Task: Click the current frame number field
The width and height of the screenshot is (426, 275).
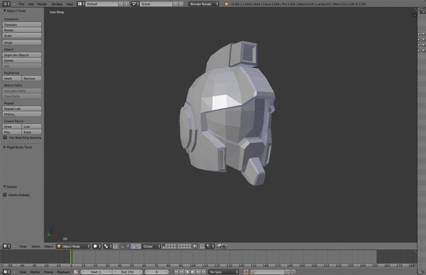Action: click(x=157, y=272)
